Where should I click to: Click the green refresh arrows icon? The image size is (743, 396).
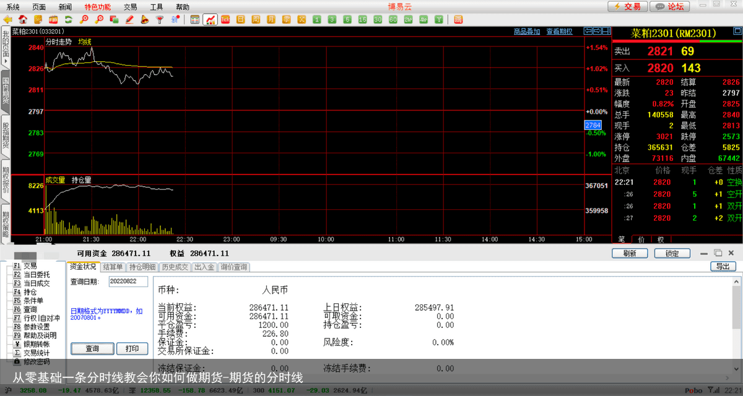68,20
